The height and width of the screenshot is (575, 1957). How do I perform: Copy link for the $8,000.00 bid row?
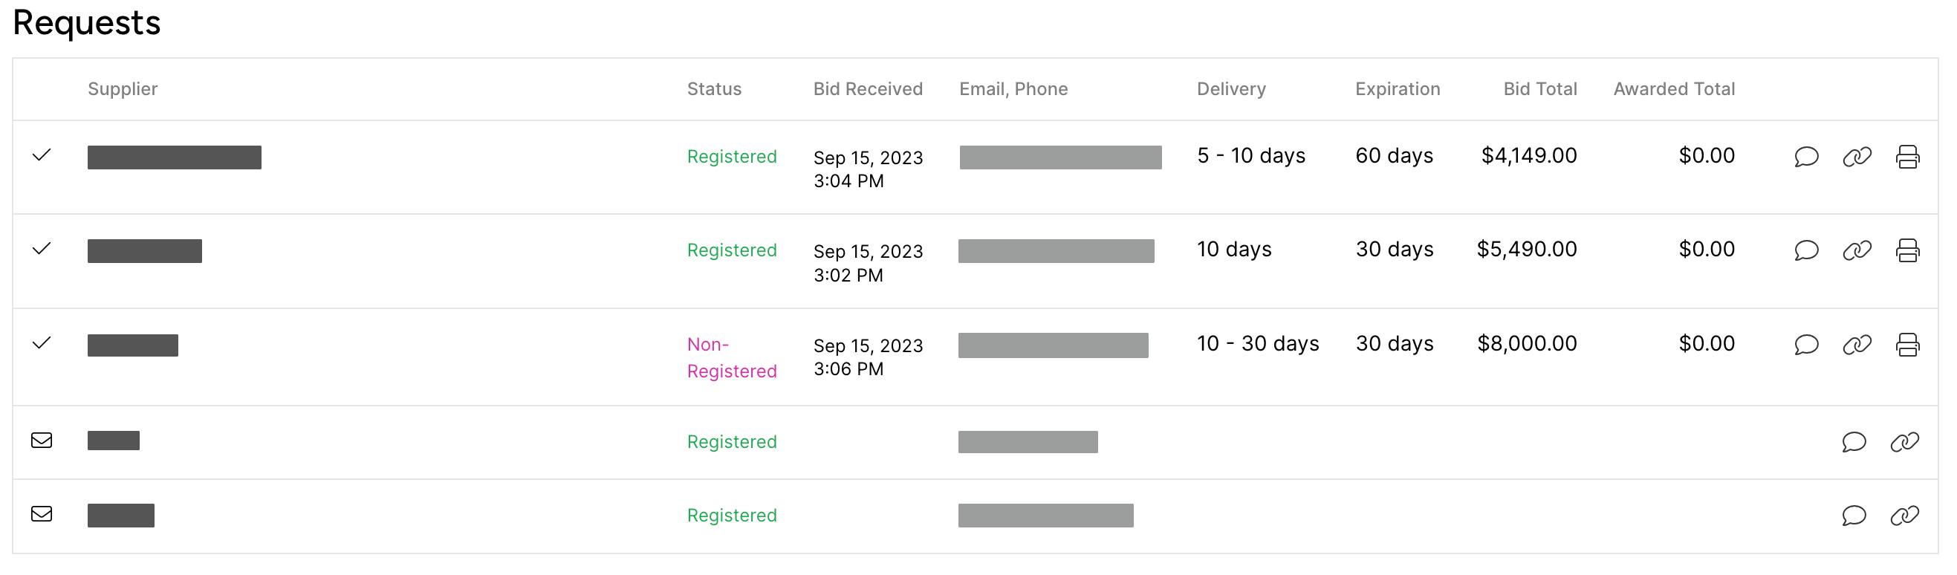point(1857,345)
